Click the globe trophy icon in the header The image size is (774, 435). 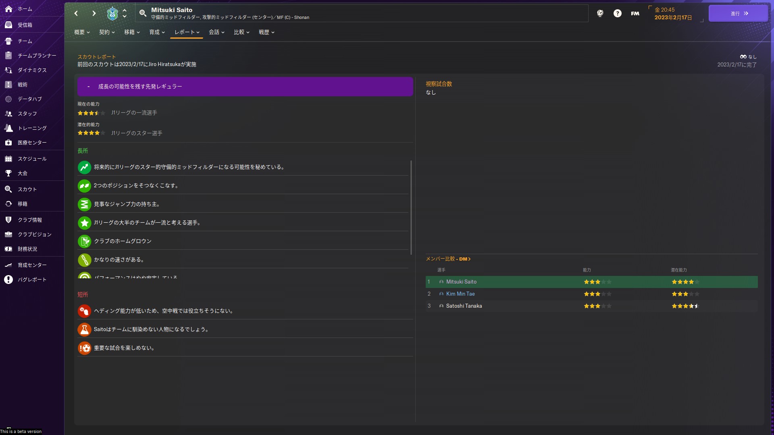(x=600, y=13)
